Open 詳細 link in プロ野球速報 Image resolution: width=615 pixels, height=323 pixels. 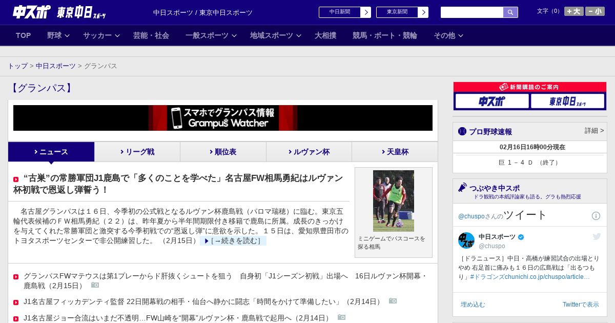click(x=594, y=131)
